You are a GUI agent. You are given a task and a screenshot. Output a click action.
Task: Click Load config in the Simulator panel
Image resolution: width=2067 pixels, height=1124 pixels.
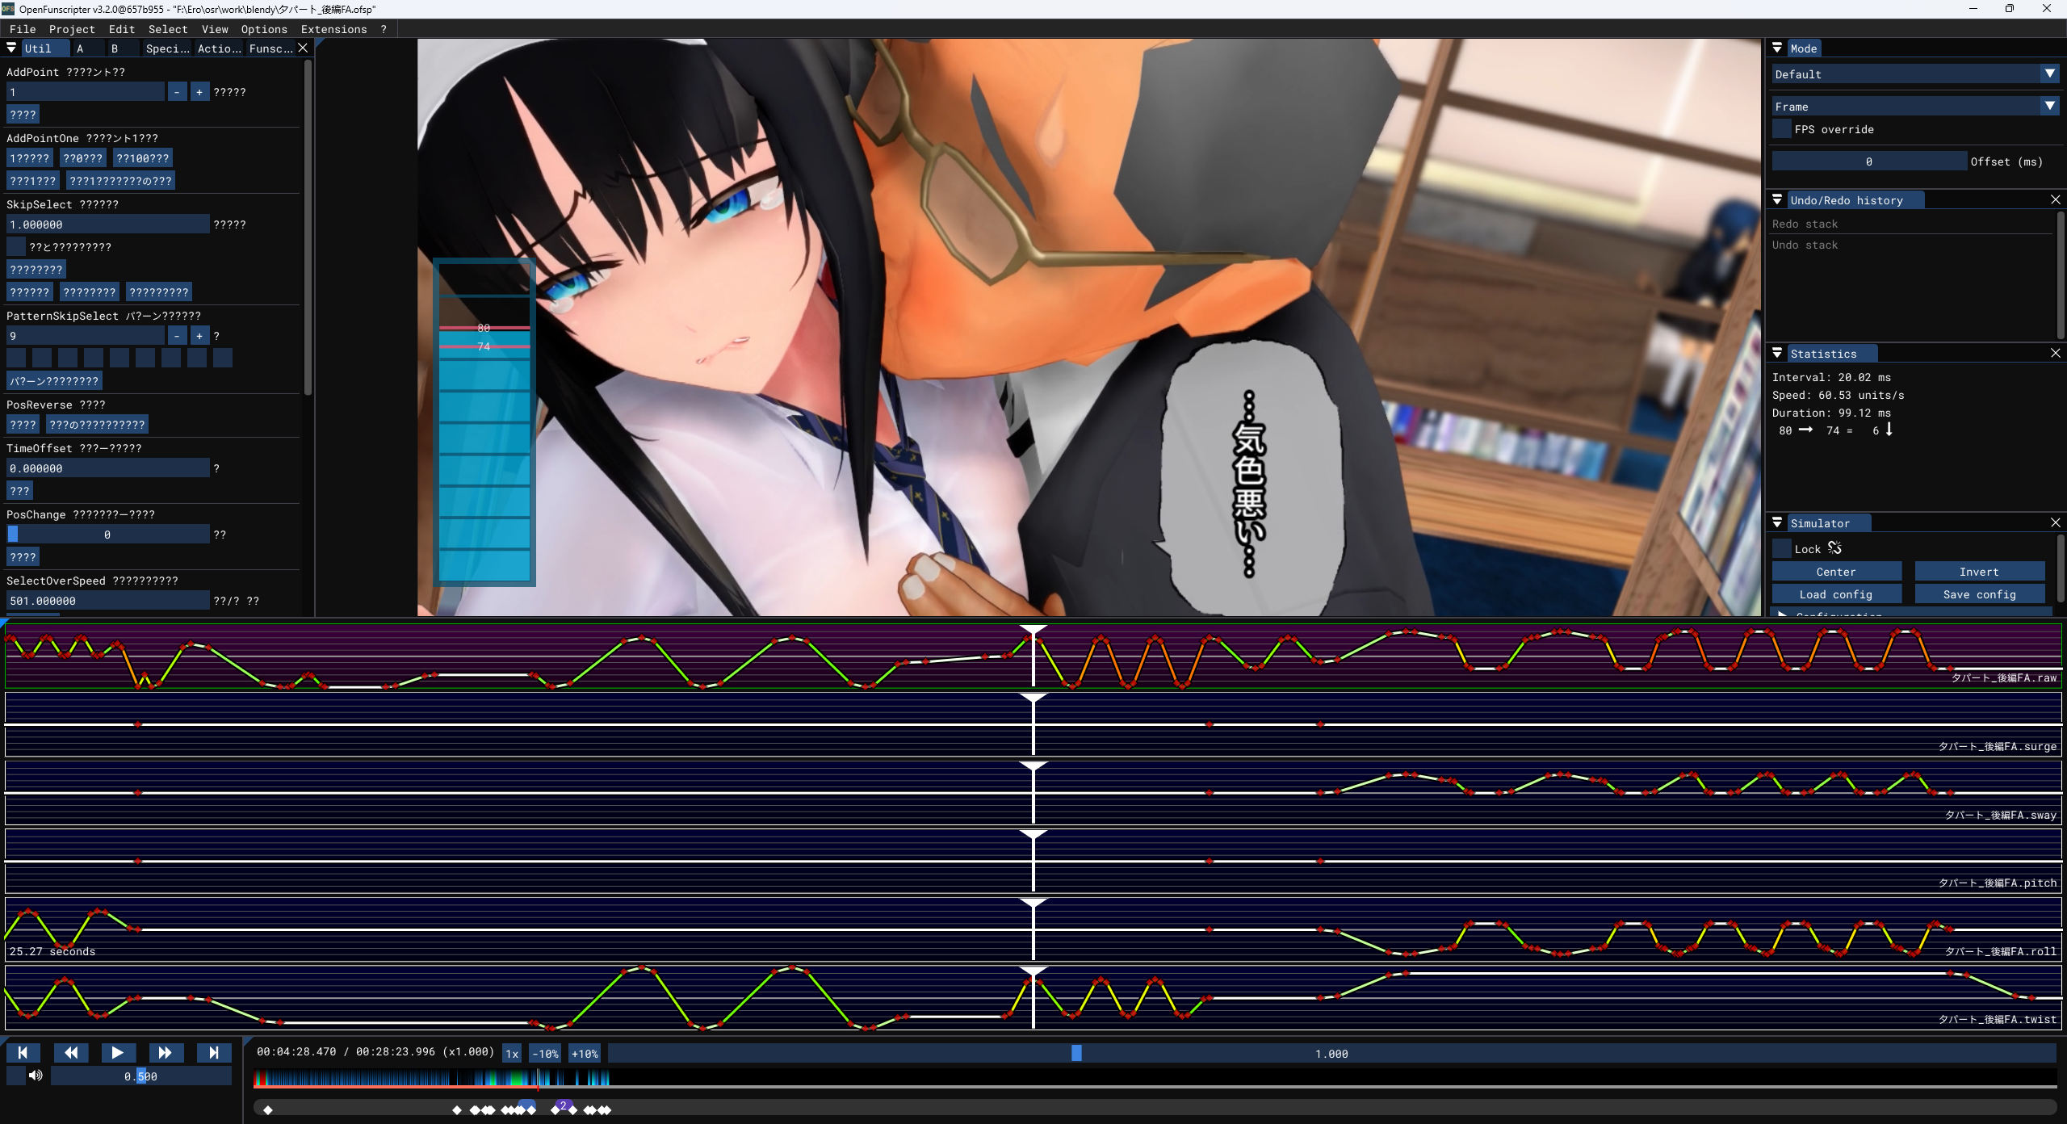click(1836, 594)
